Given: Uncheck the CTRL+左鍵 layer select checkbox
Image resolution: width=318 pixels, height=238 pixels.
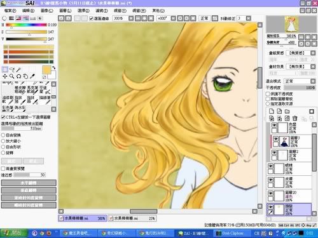Looking at the screenshot, I should click(x=3, y=117).
